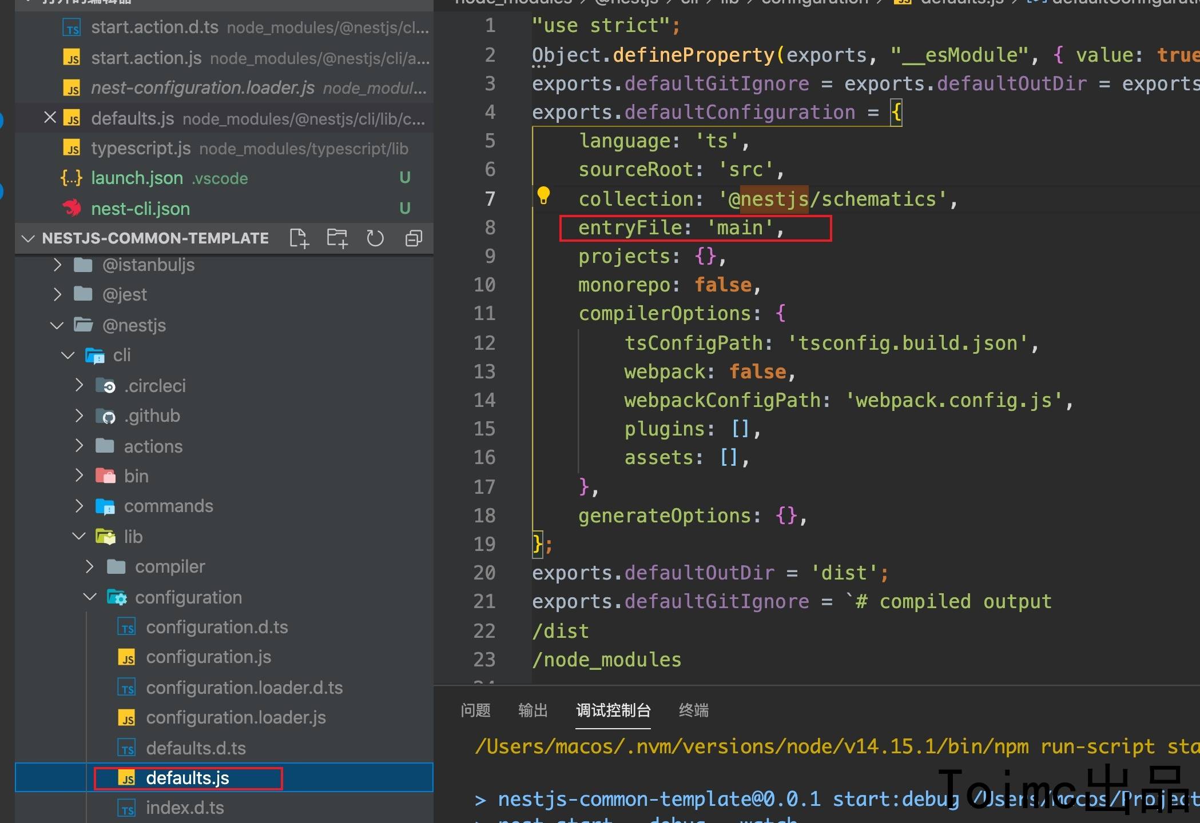Select typescript.js in open editors
Viewport: 1200px width, 823px height.
[224, 149]
